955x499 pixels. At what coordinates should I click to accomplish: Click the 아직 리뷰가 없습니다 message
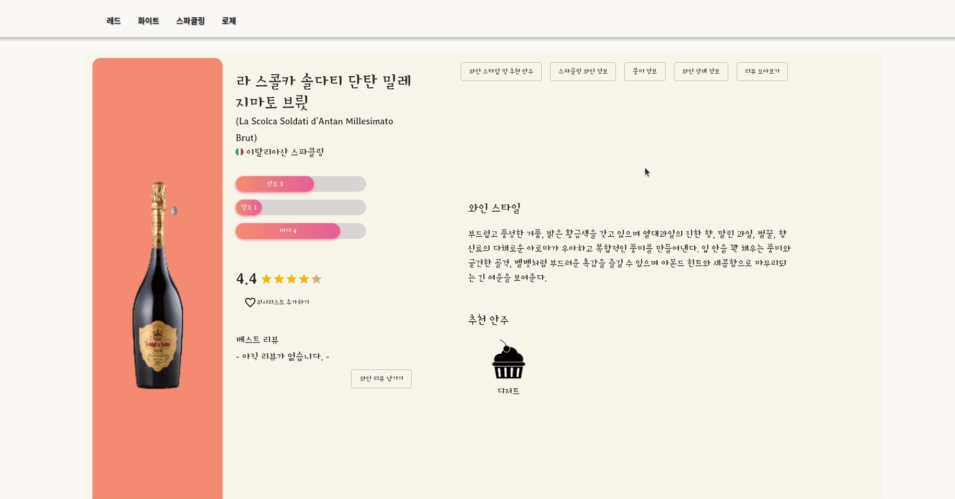point(283,356)
